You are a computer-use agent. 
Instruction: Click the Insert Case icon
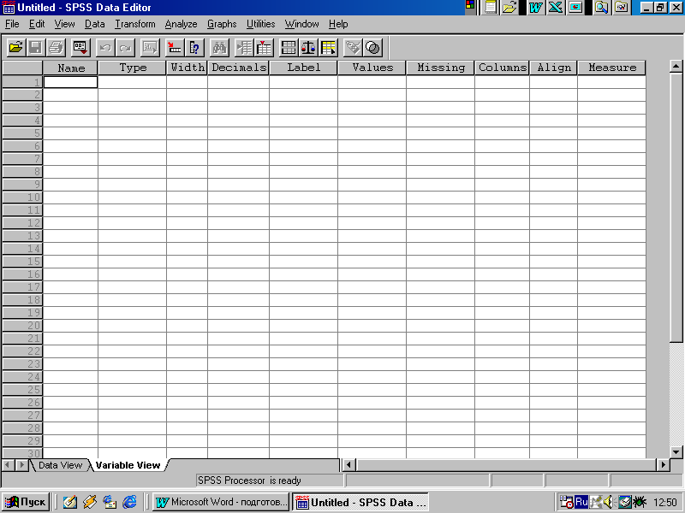244,48
